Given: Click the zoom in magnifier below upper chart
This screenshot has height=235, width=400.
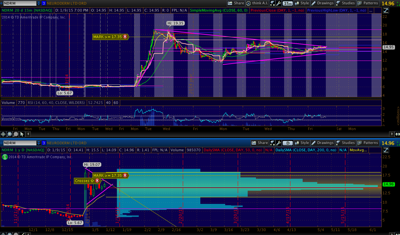Looking at the screenshot, I should [10, 134].
